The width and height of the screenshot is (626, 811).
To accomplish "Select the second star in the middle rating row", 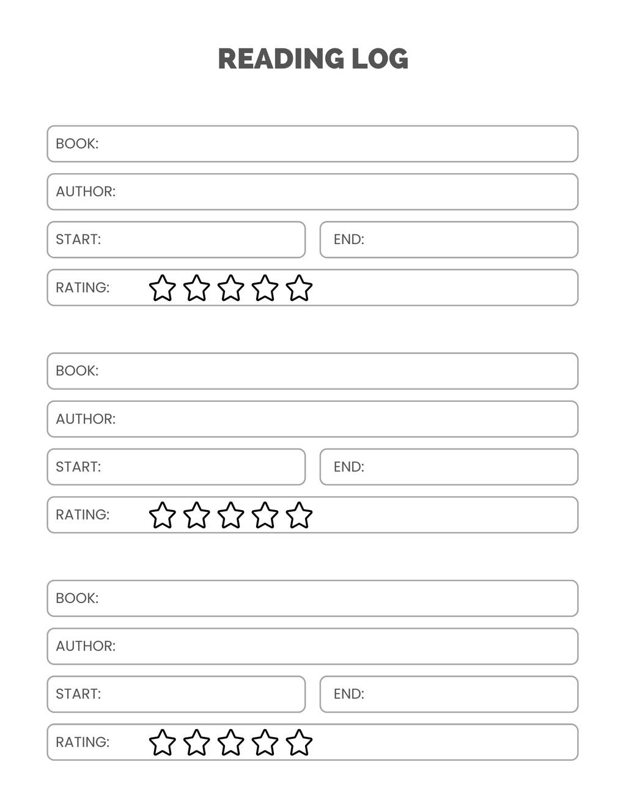I will click(197, 516).
